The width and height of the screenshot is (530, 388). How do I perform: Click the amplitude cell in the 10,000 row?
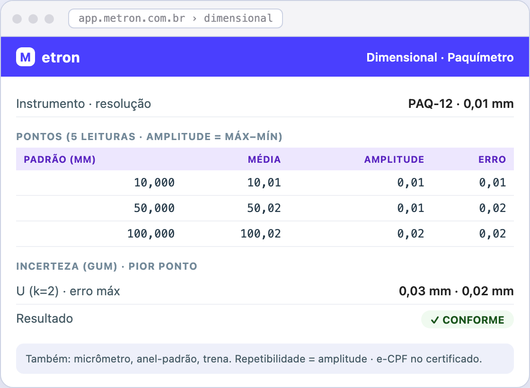pos(411,183)
